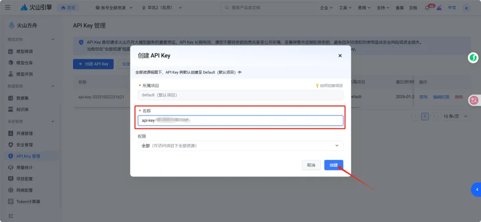Open the 权限 dropdown showing 全部
Viewport: 481px width, 222px height.
pyautogui.click(x=240, y=146)
